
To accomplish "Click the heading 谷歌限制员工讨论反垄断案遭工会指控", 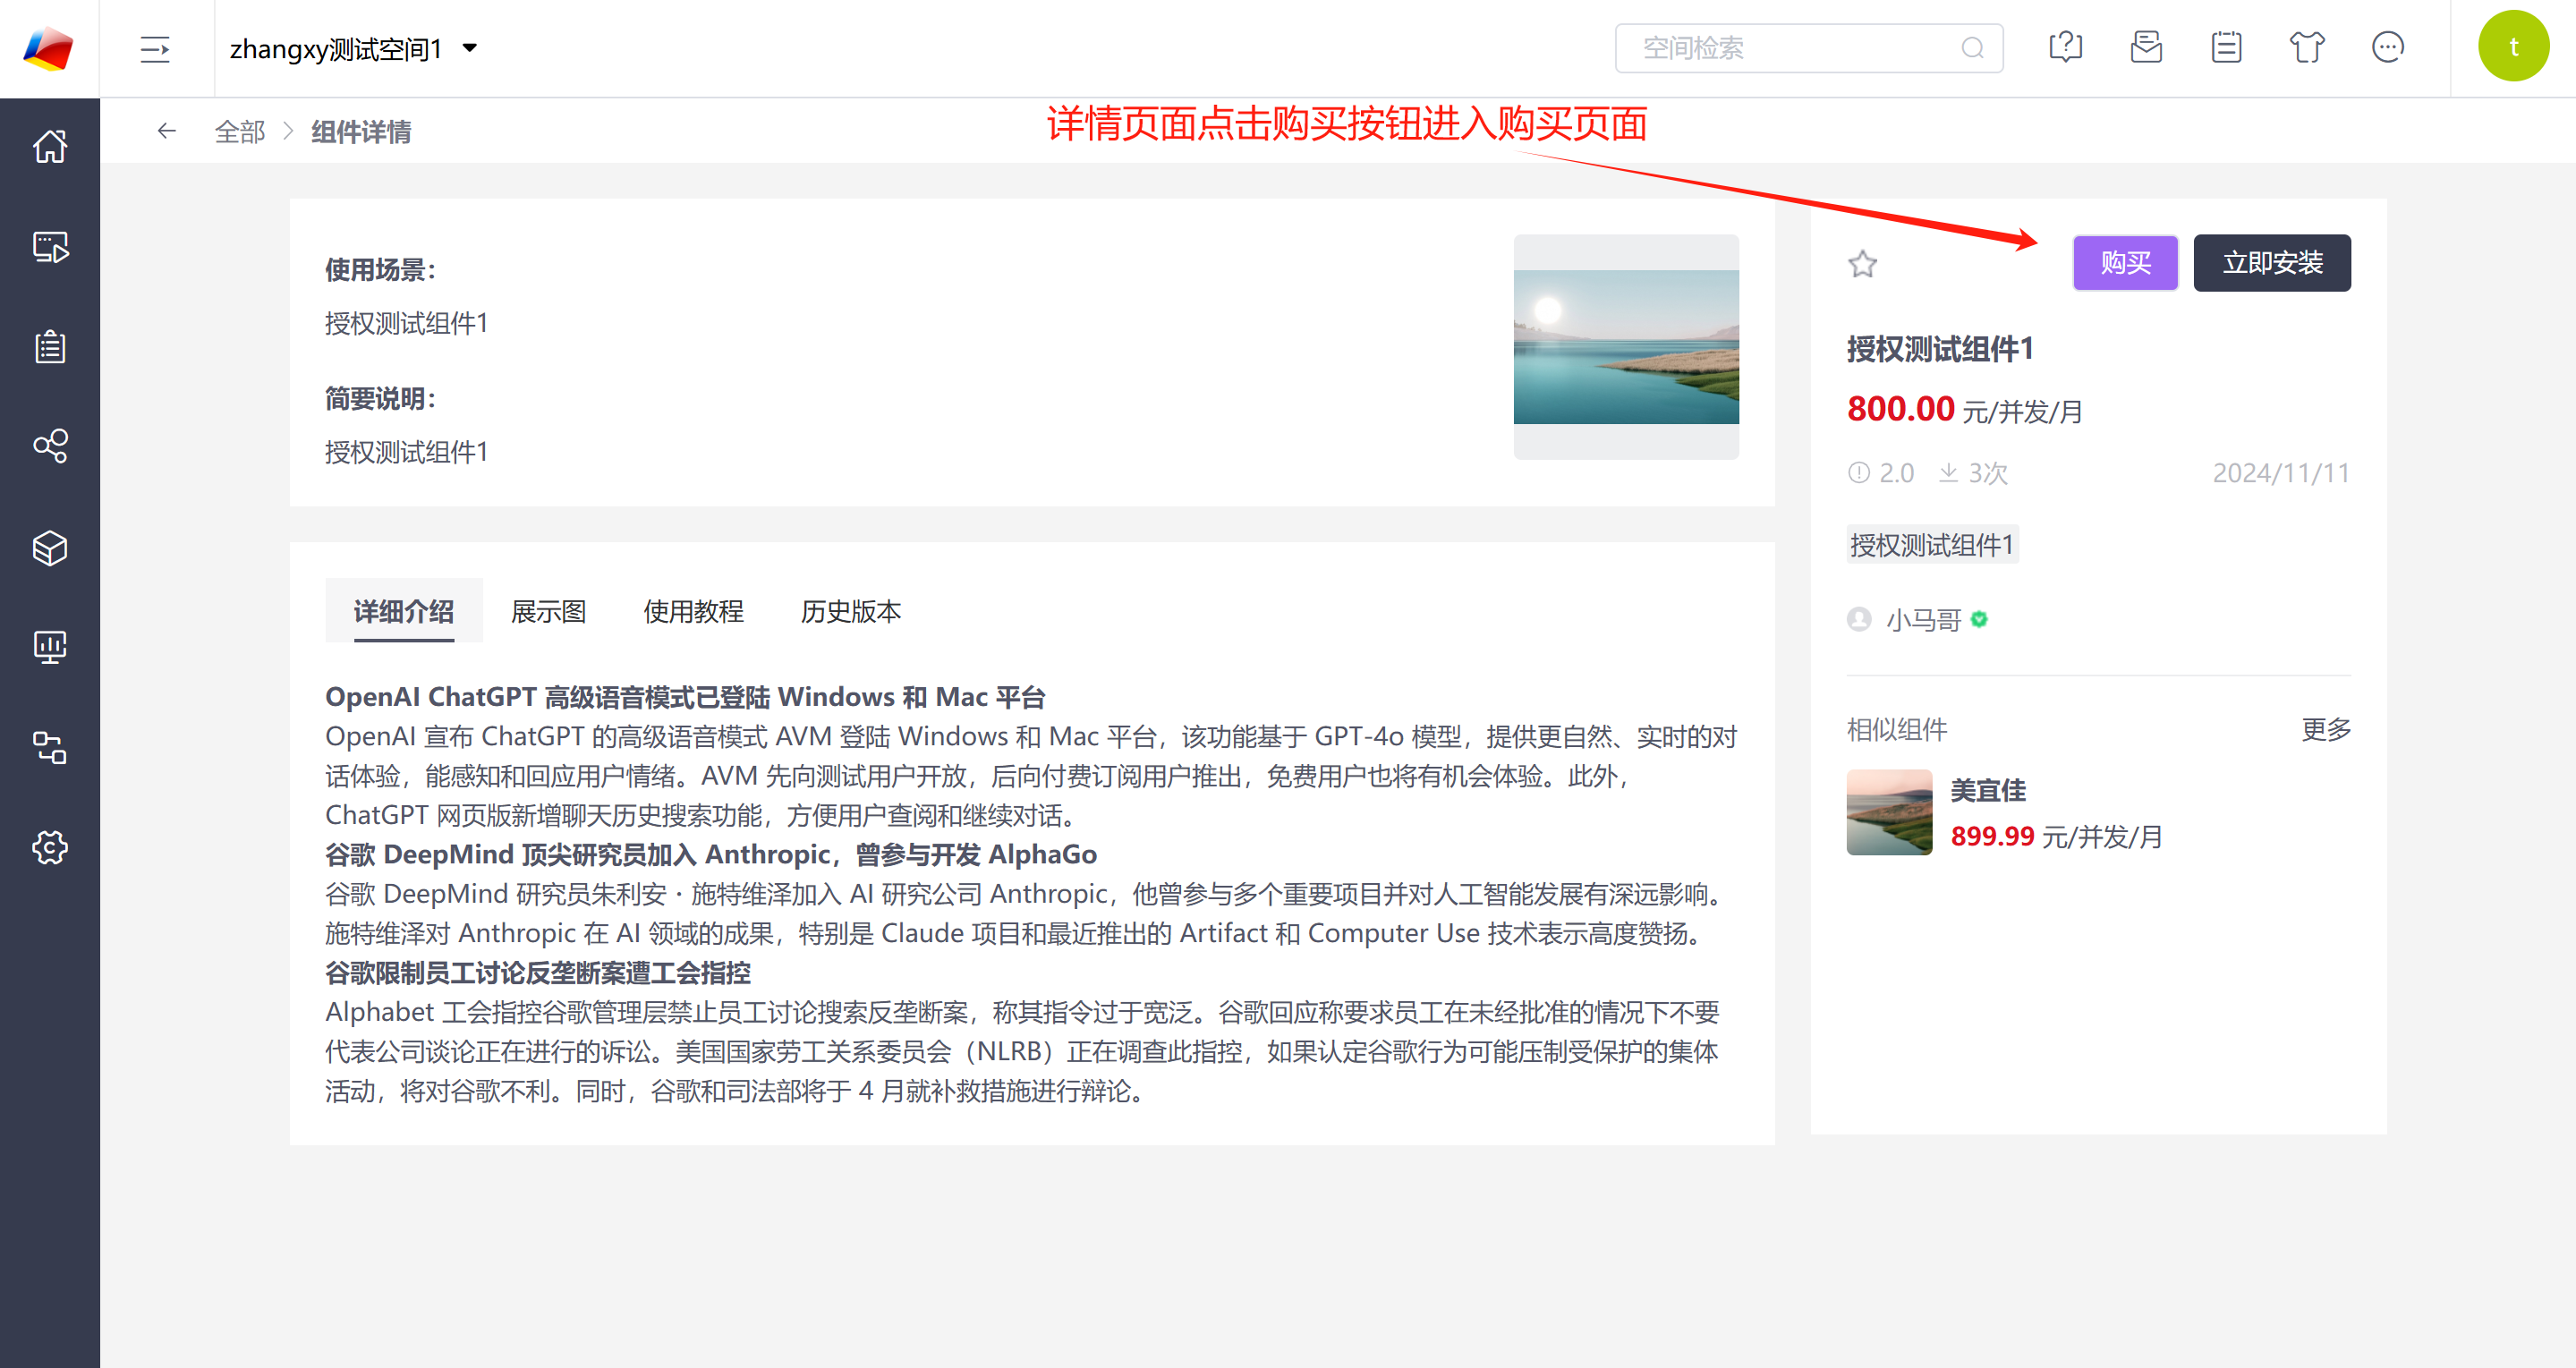I will pyautogui.click(x=538, y=973).
